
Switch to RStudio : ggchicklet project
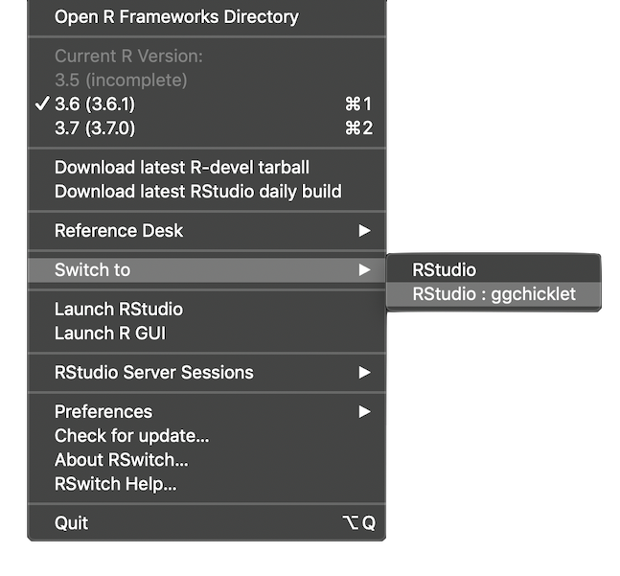(494, 294)
